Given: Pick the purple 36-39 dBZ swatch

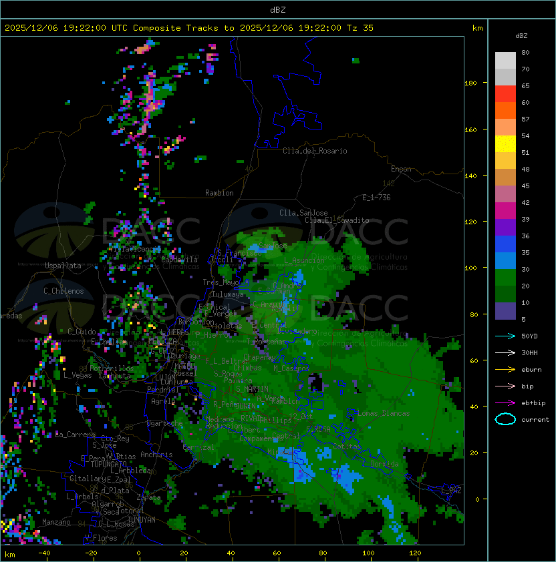Looking at the screenshot, I should pos(505,227).
